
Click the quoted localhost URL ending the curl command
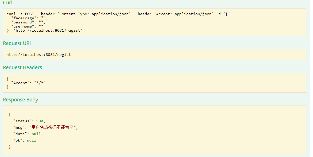(48, 30)
